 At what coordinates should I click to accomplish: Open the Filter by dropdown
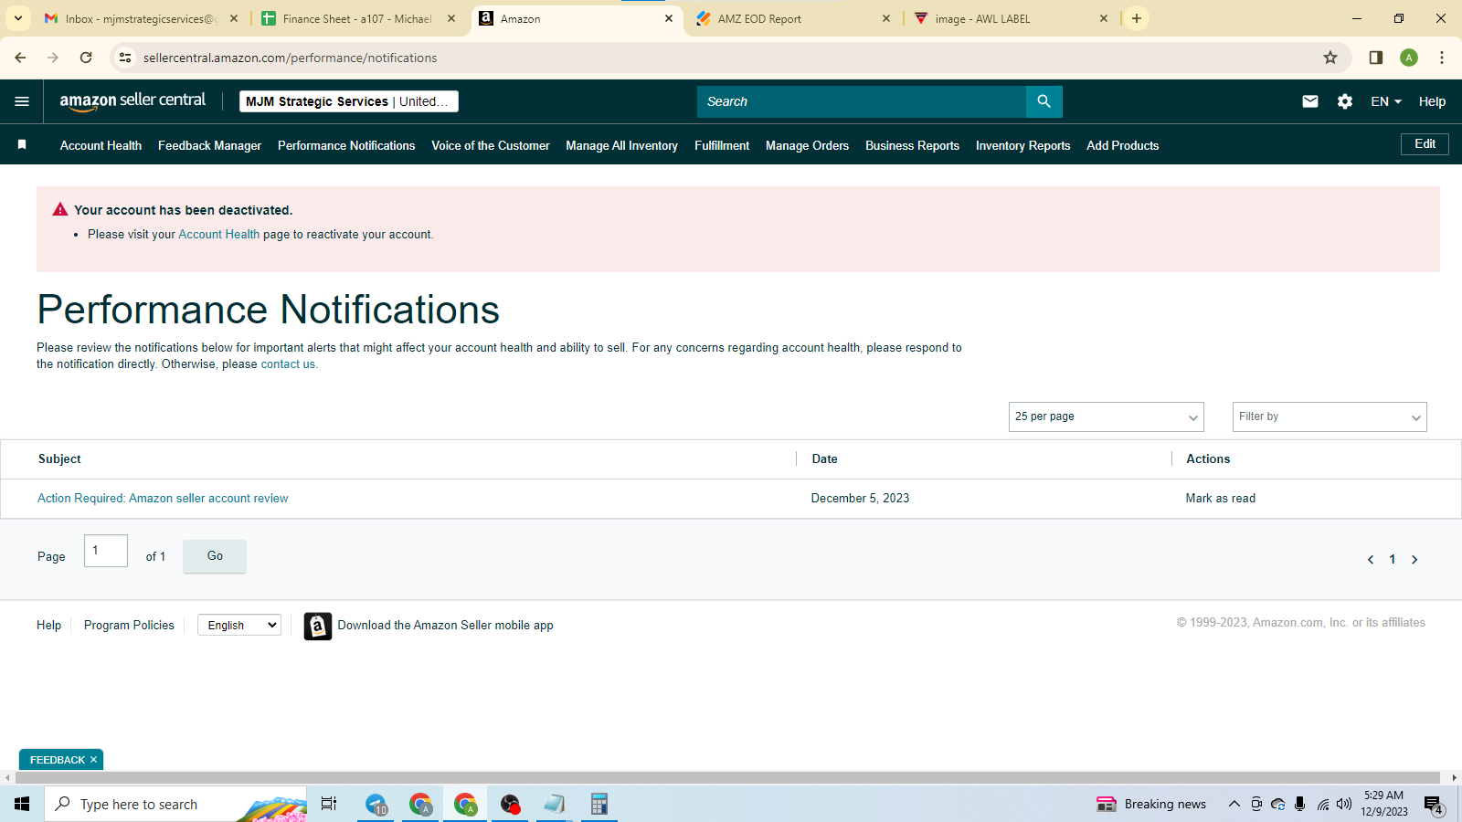(1330, 416)
